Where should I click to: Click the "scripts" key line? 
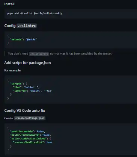tap(18, 84)
